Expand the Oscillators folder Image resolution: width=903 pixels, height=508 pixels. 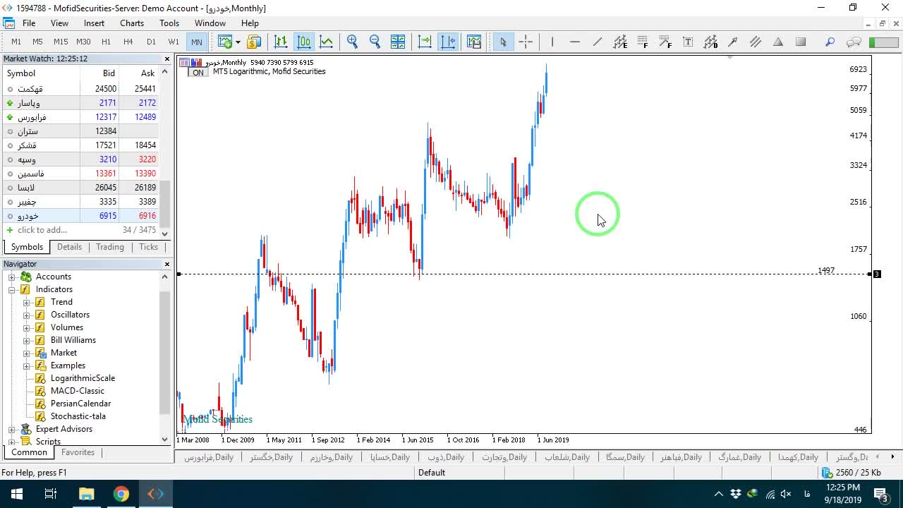pyautogui.click(x=27, y=315)
